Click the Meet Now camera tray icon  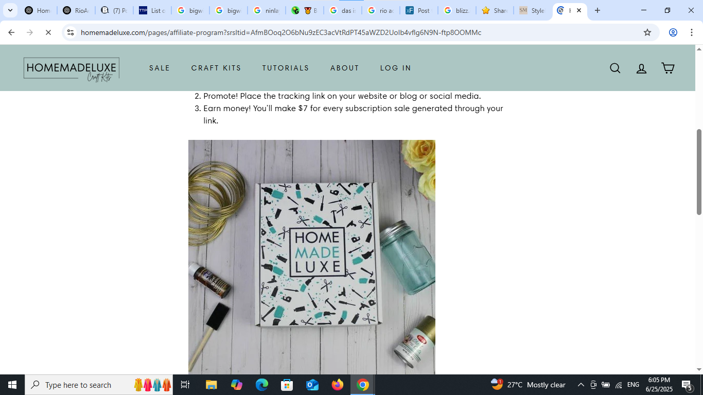click(x=593, y=385)
